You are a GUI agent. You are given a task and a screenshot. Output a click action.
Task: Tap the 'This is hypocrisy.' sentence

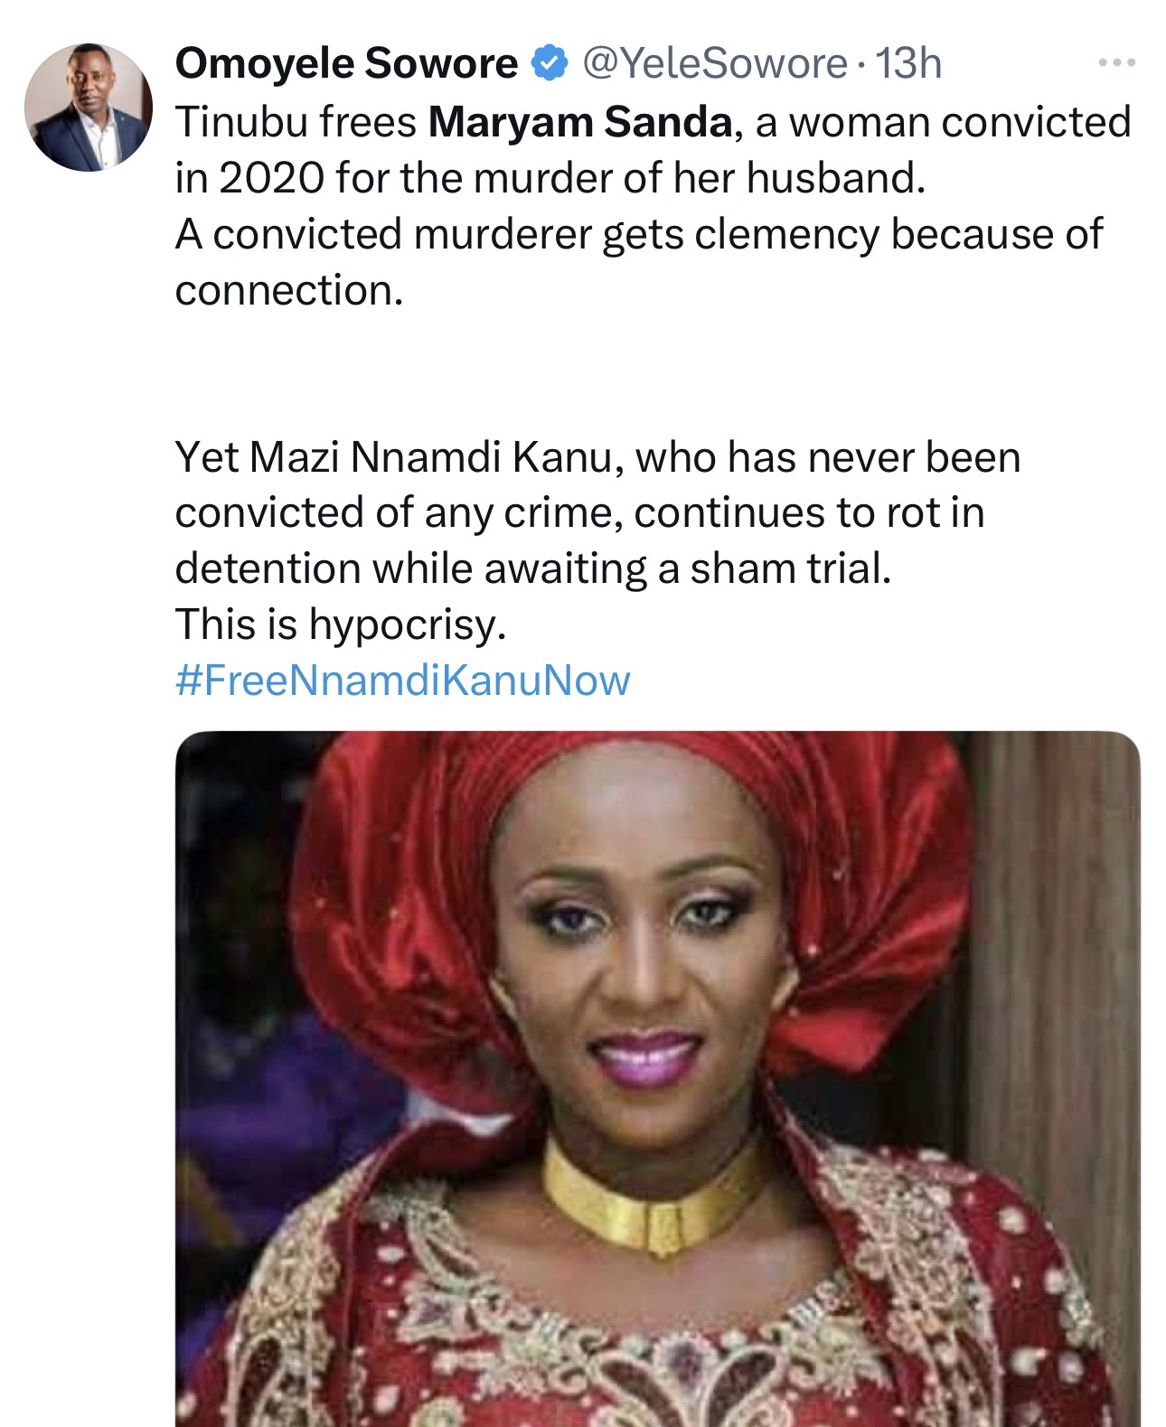(340, 624)
